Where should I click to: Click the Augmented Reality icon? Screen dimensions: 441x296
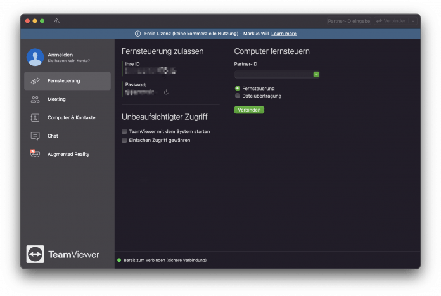[x=35, y=153]
